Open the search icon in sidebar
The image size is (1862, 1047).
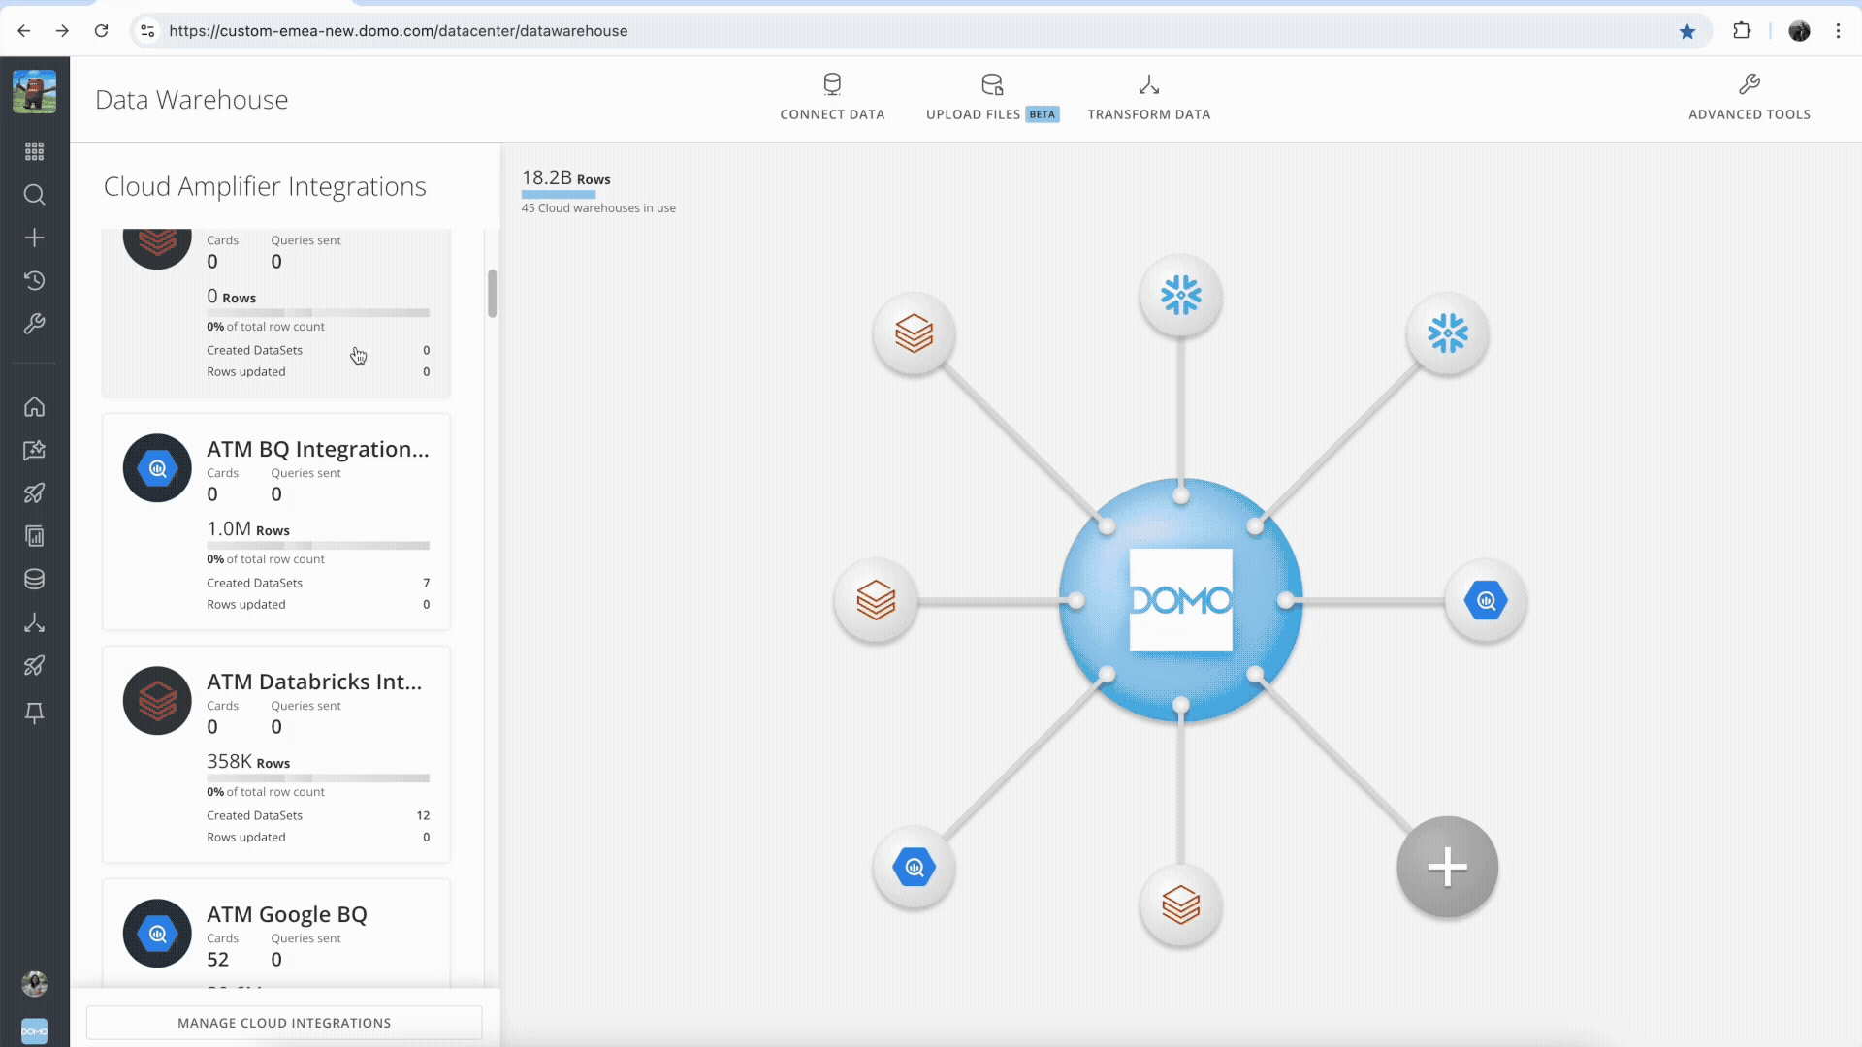(x=34, y=195)
